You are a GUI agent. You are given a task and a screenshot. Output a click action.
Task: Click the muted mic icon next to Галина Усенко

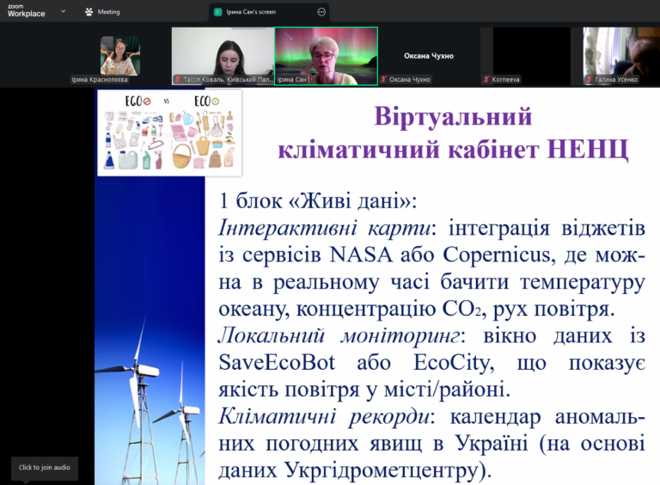click(x=589, y=79)
